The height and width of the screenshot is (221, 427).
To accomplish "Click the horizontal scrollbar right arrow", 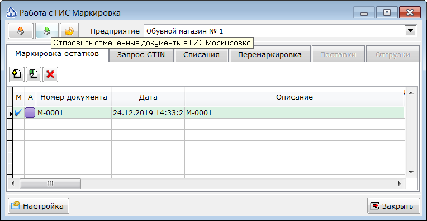I will (400, 184).
